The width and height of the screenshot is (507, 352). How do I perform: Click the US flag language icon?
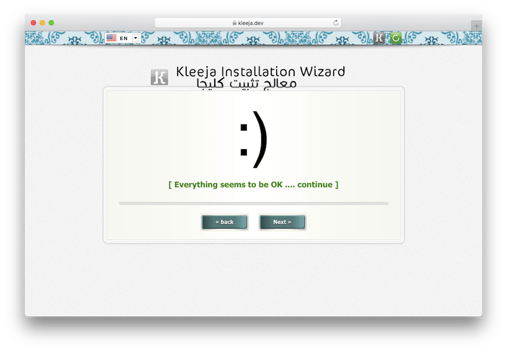coord(112,38)
